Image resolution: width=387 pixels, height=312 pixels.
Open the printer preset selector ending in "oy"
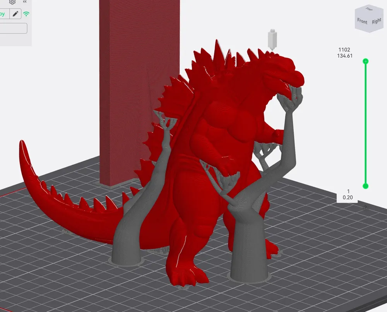(5, 14)
